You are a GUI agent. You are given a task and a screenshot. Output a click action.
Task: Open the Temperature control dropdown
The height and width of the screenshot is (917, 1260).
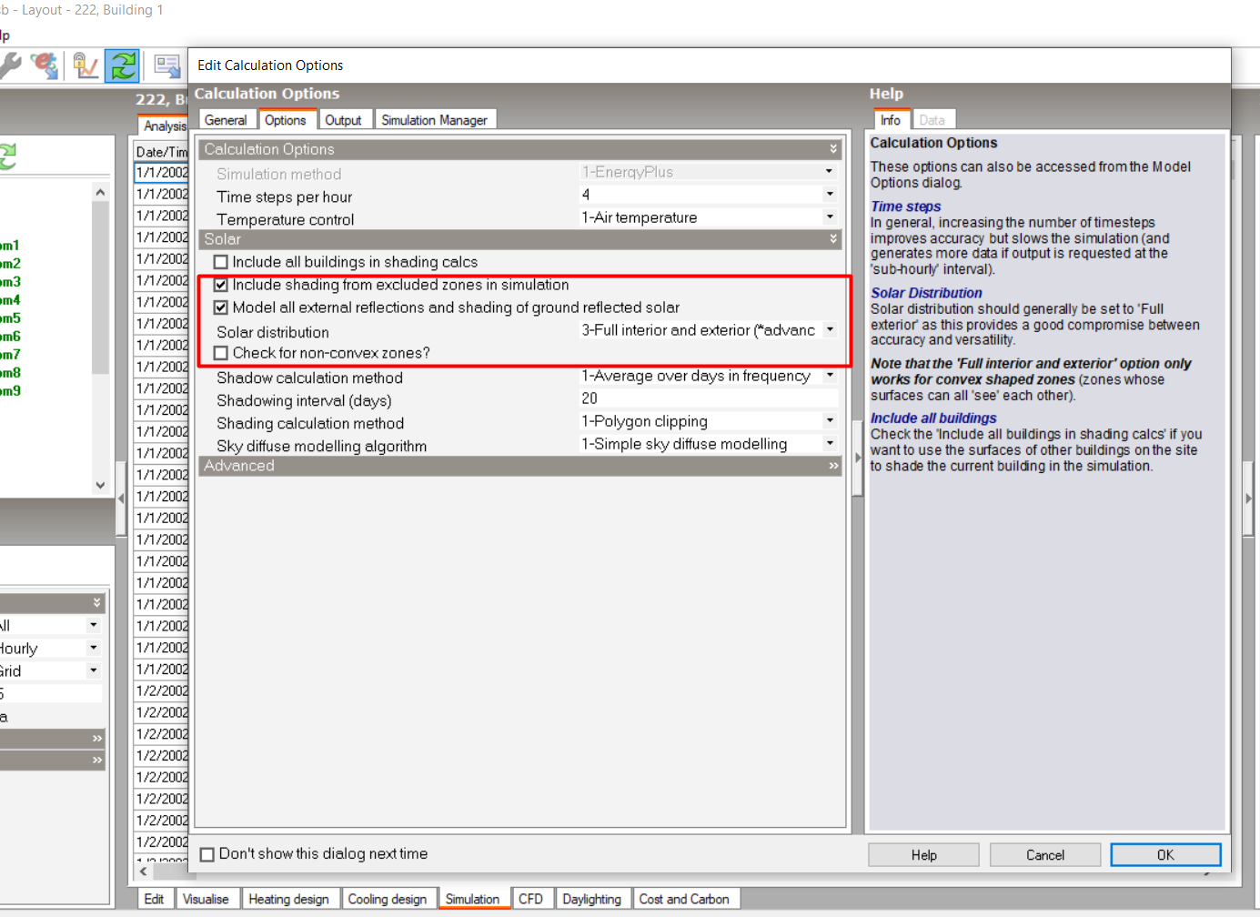[829, 217]
